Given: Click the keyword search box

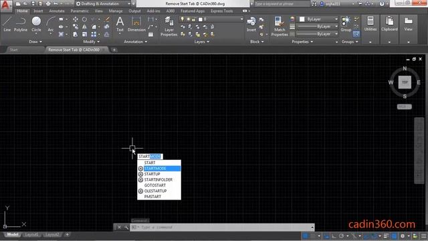Looking at the screenshot, I should tap(282, 4).
